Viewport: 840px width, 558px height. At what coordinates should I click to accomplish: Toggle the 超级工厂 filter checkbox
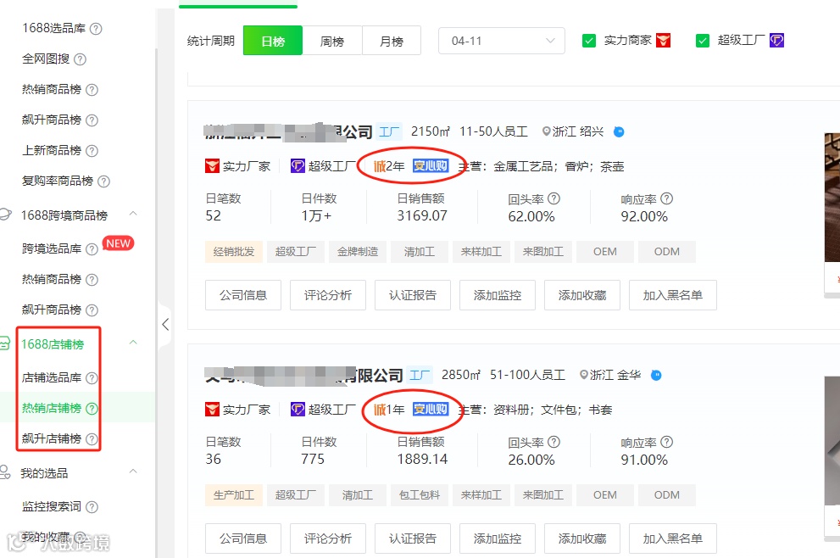[x=703, y=41]
